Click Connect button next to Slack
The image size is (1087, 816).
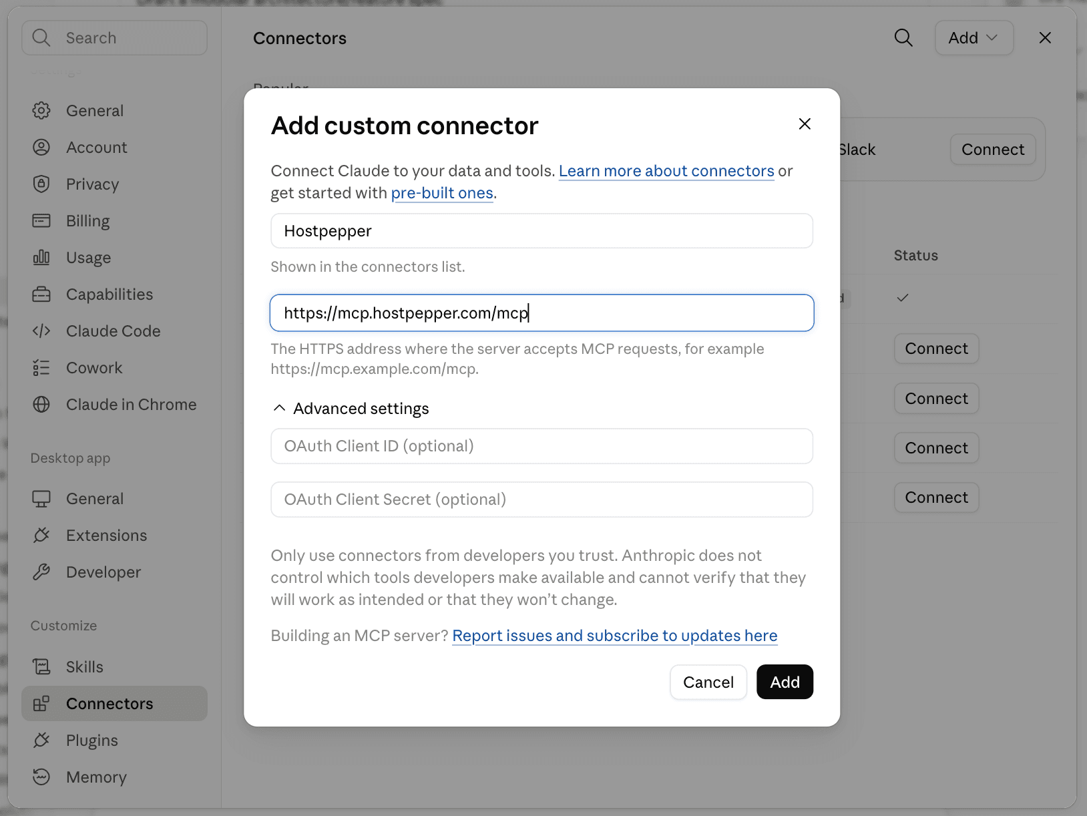click(x=993, y=150)
